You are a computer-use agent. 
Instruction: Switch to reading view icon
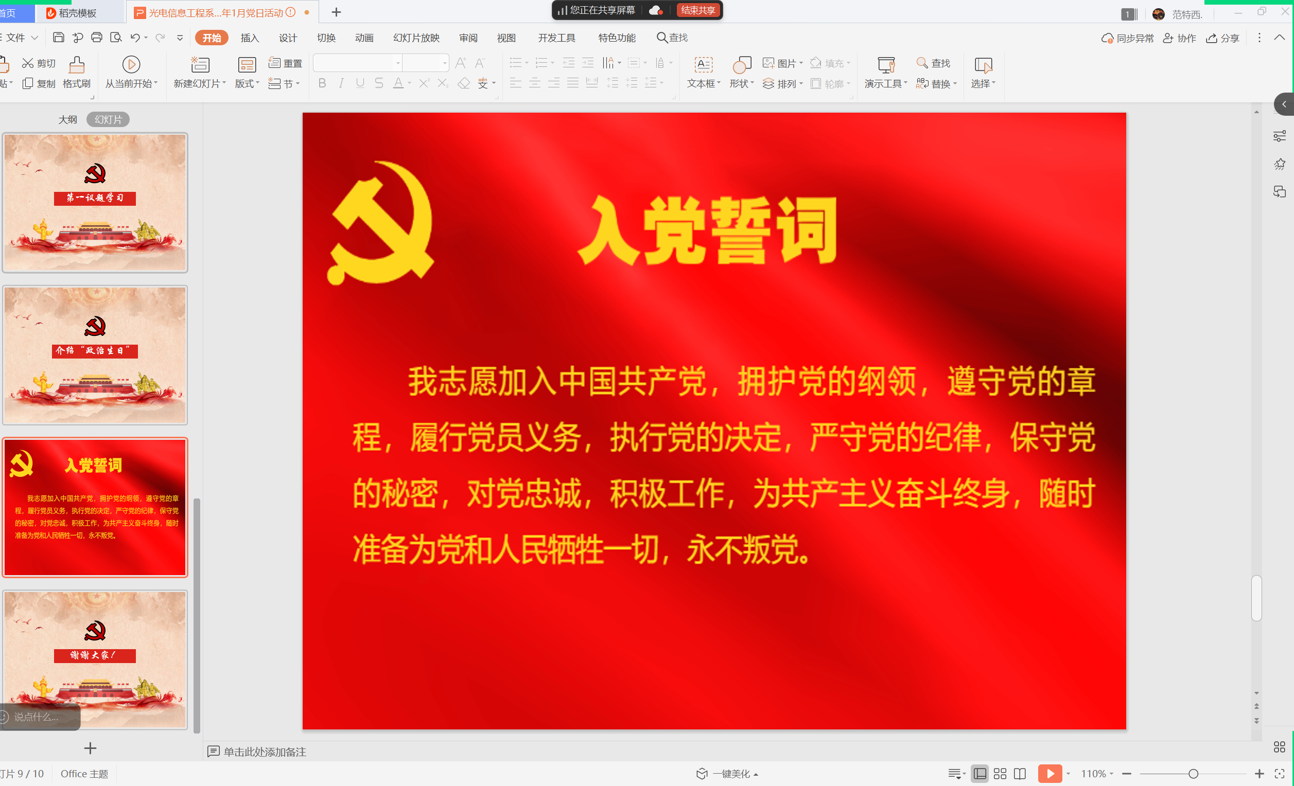tap(1020, 774)
